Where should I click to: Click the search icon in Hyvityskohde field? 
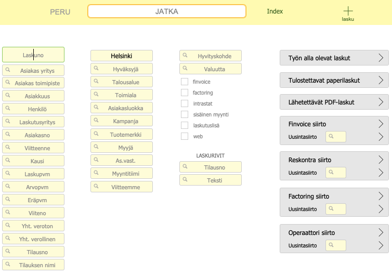(185, 55)
